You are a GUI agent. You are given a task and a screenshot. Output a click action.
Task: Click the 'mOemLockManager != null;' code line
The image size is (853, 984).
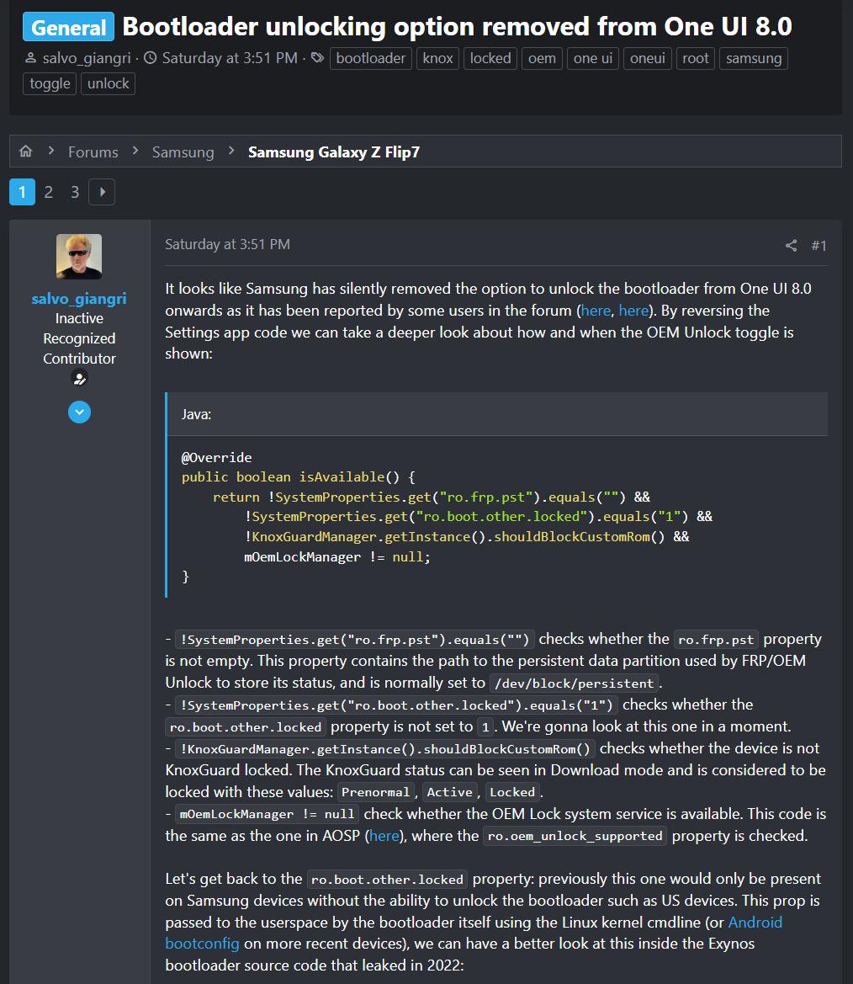pyautogui.click(x=336, y=556)
